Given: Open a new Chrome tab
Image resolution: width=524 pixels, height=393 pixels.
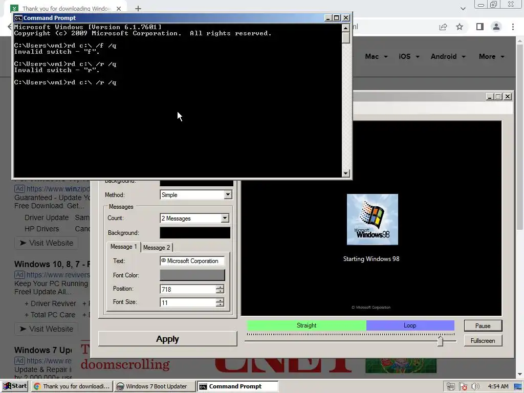Looking at the screenshot, I should [x=138, y=9].
